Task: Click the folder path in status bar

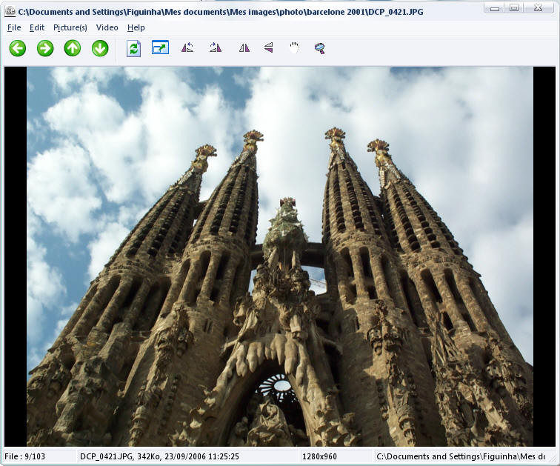Action: 461,456
